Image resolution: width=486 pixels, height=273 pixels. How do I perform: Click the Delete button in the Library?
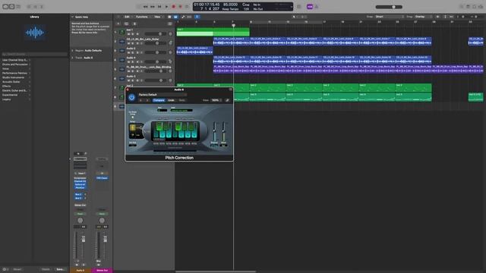click(x=46, y=269)
